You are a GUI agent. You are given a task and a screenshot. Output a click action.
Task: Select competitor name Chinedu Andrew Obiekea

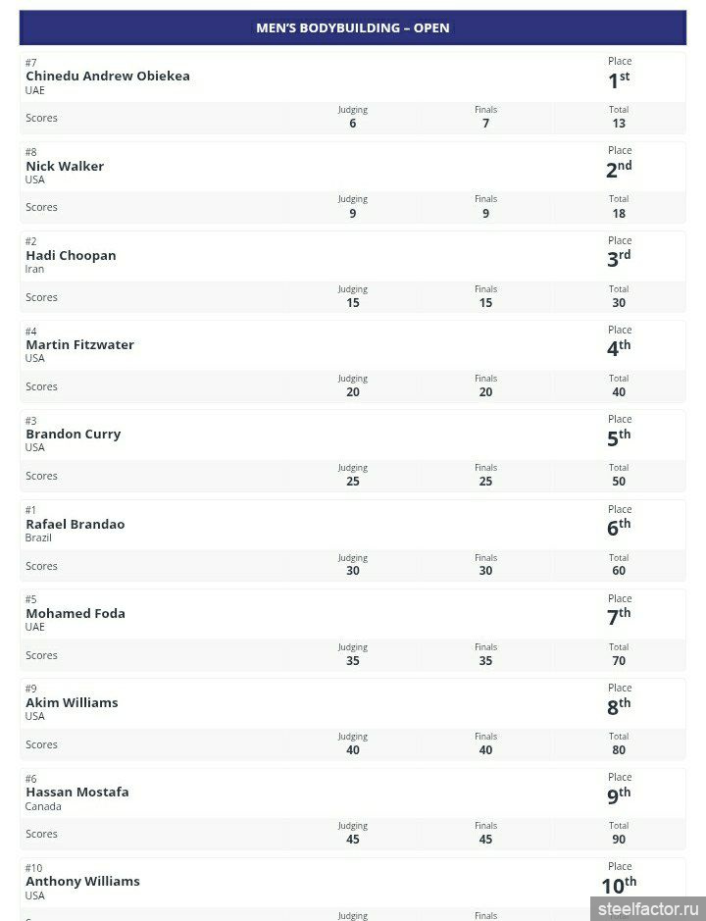point(108,77)
